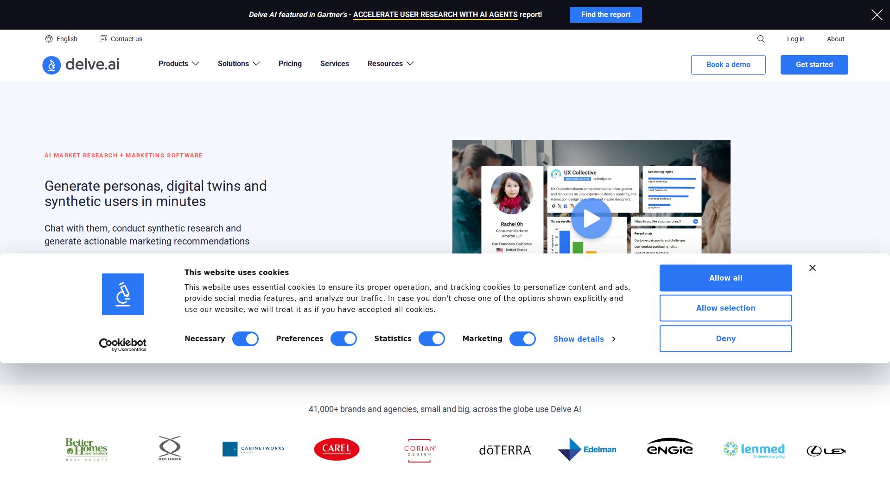The height and width of the screenshot is (500, 890).
Task: Click the search magnifier icon
Action: pos(761,39)
